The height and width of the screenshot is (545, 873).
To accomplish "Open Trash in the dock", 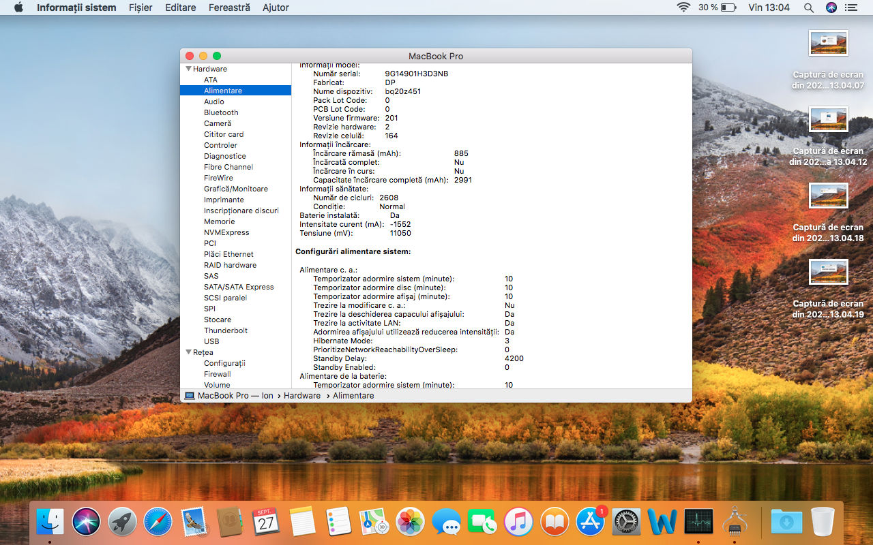I will pyautogui.click(x=823, y=522).
